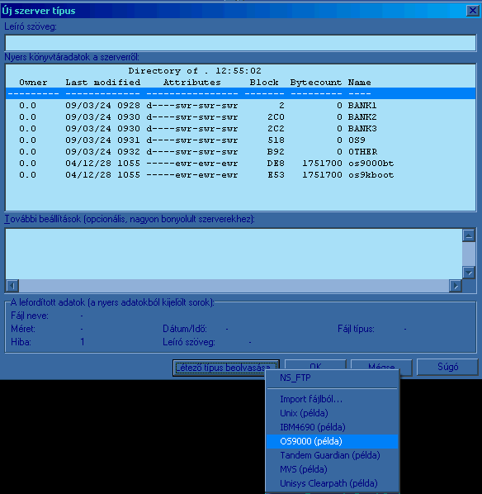Click the horizontal scrollbar right arrow
This screenshot has width=482, height=494.
pyautogui.click(x=456, y=286)
